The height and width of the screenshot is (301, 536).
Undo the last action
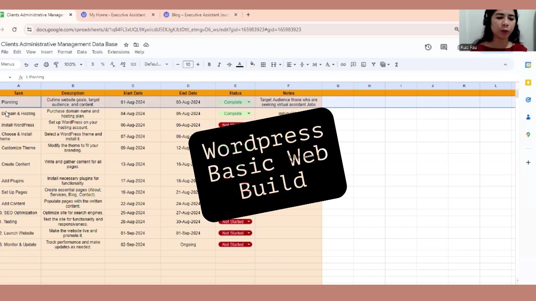26,64
